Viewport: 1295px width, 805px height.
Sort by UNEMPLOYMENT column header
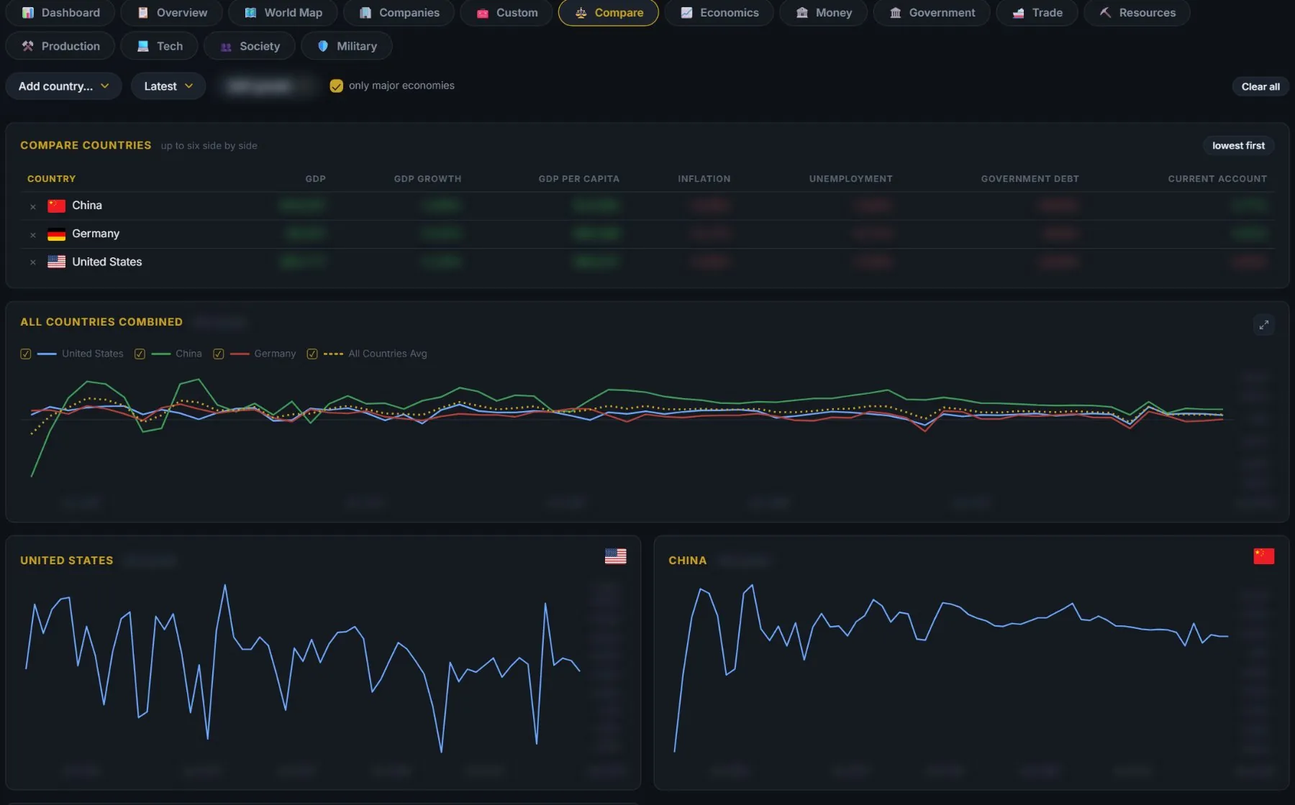coord(850,179)
